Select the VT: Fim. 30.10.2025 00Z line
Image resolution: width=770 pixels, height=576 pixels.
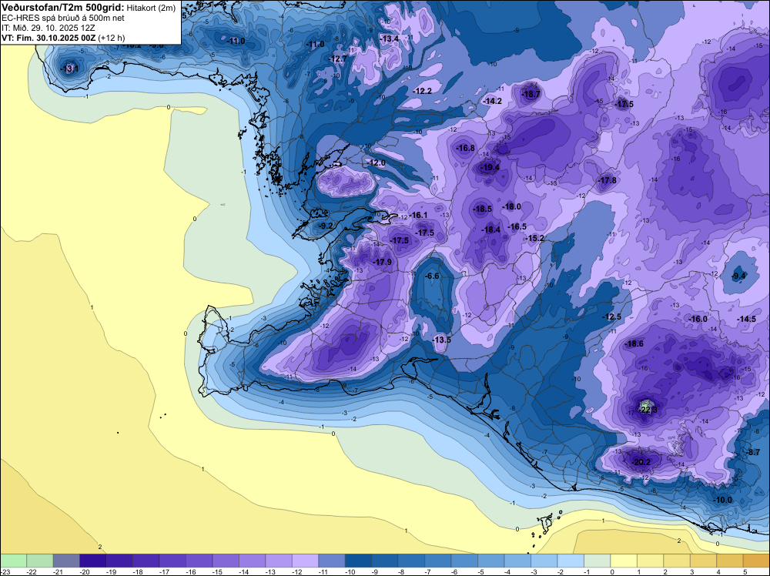(x=63, y=38)
